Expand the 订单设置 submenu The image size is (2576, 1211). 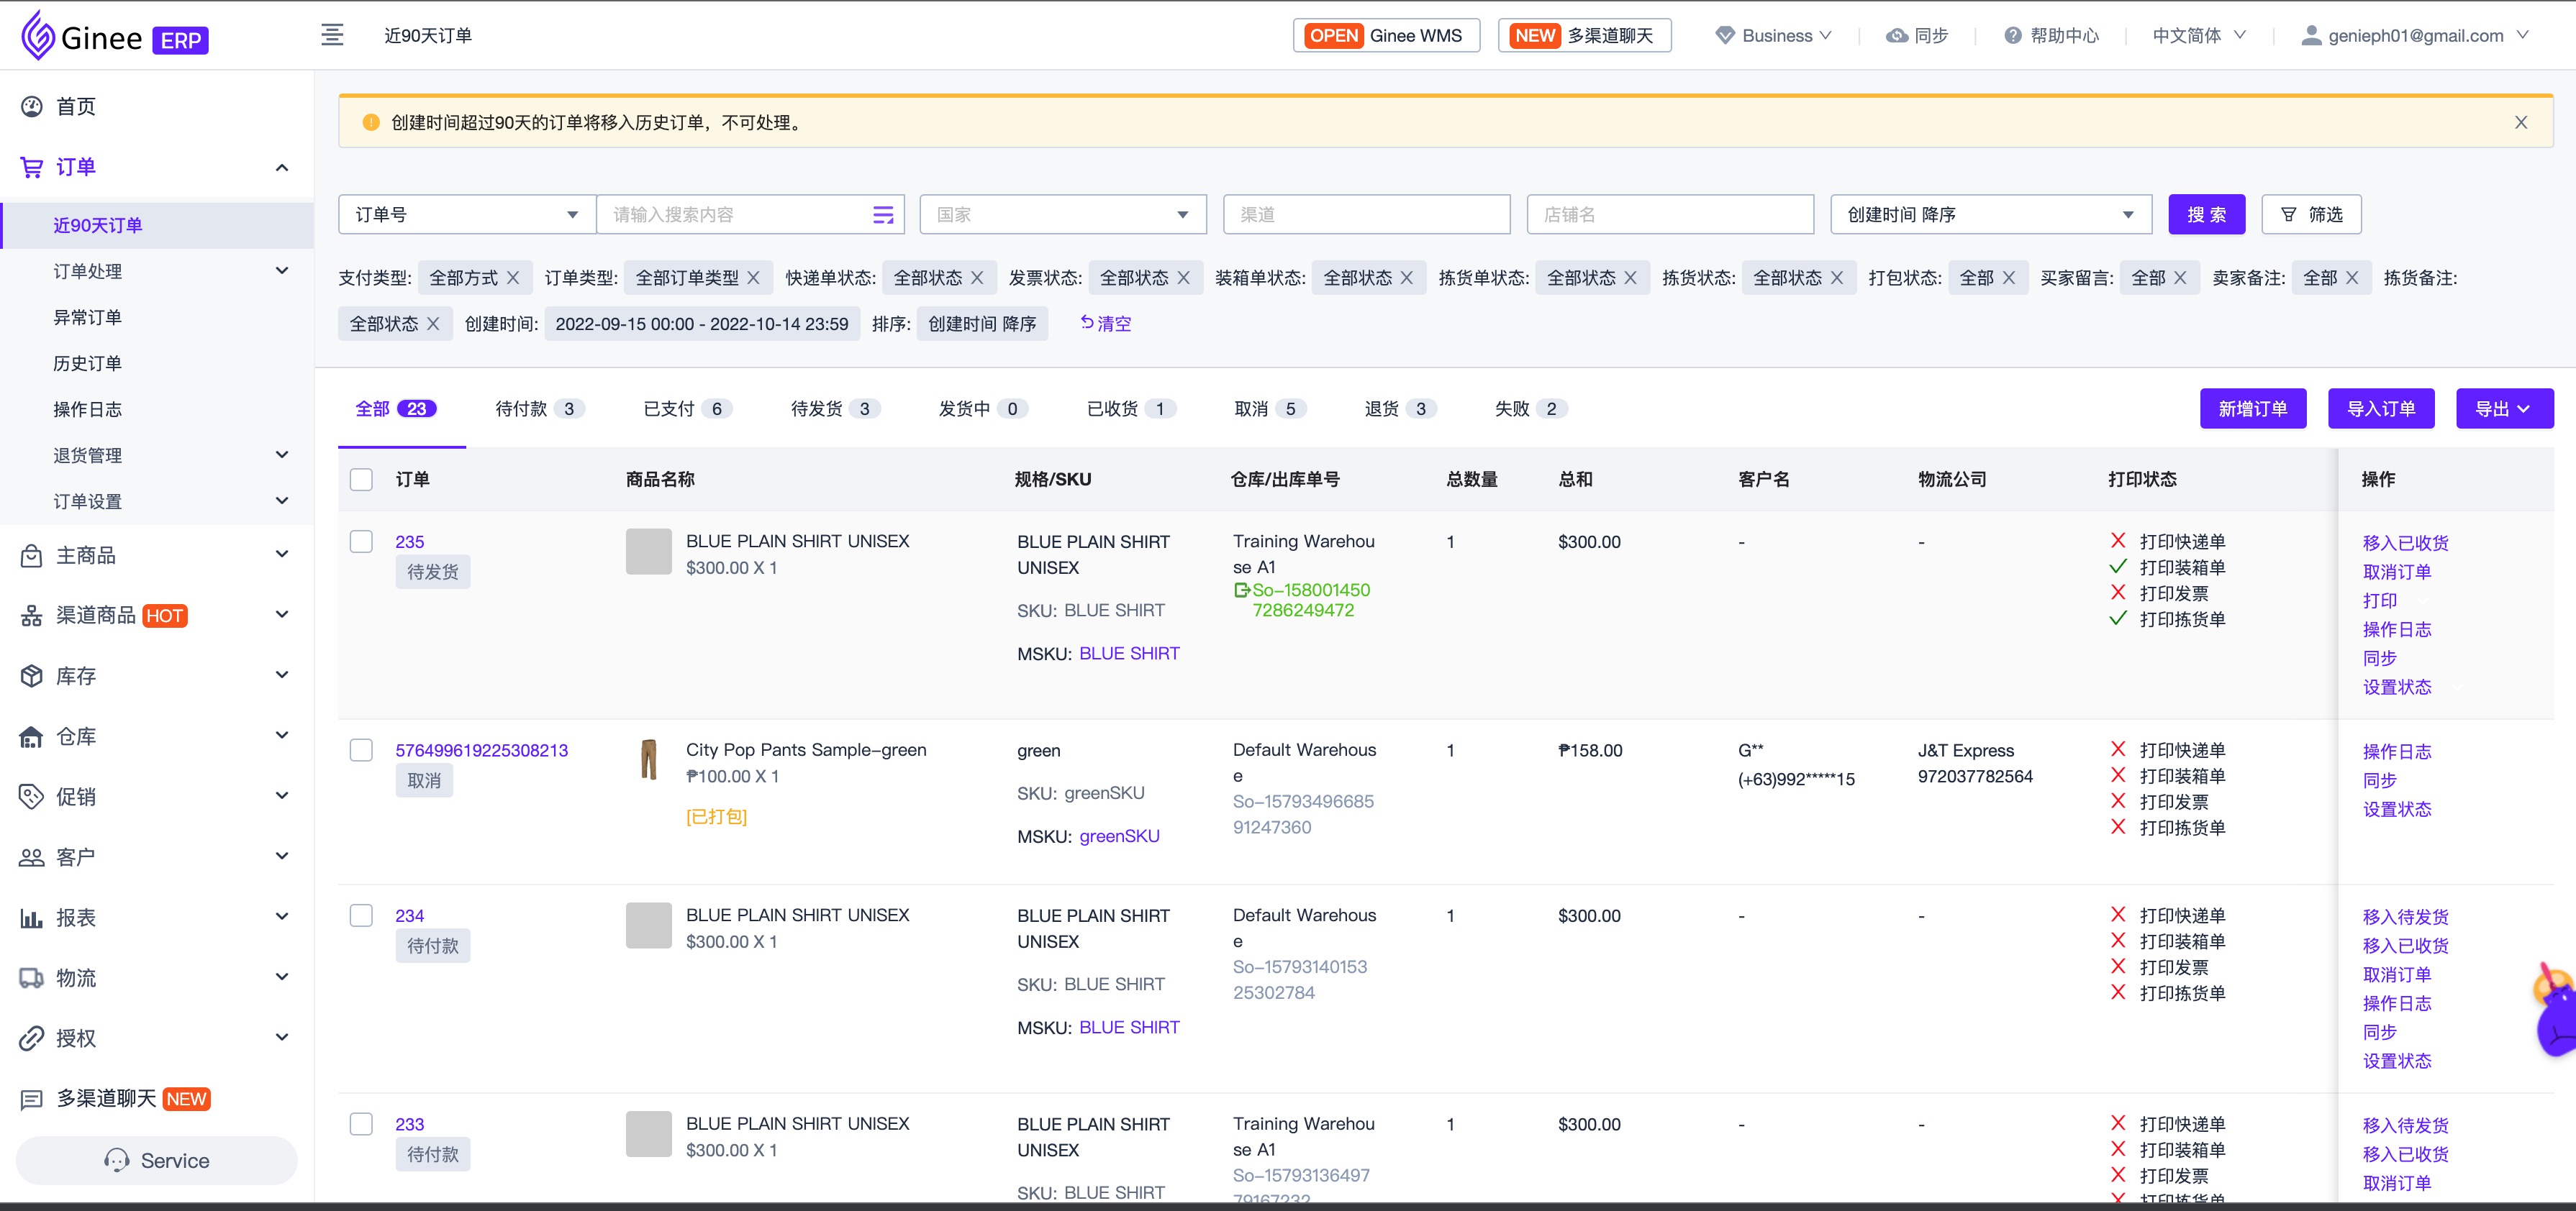281,501
